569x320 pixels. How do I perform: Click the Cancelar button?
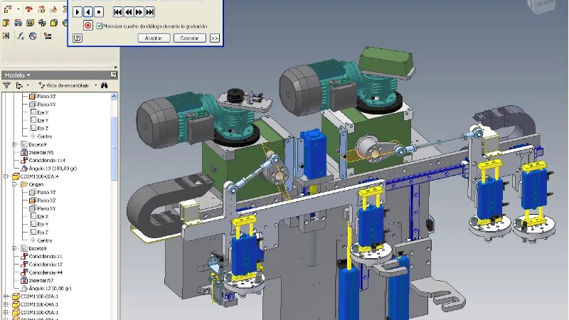[x=189, y=38]
